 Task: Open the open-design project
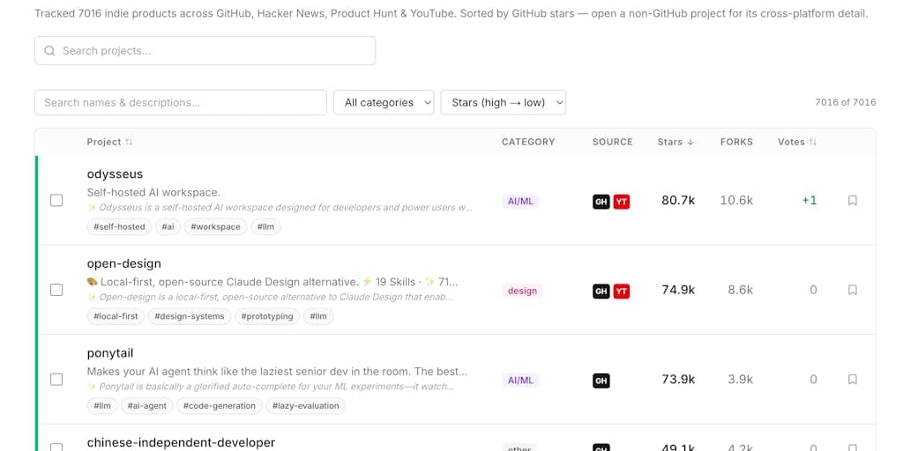point(123,263)
